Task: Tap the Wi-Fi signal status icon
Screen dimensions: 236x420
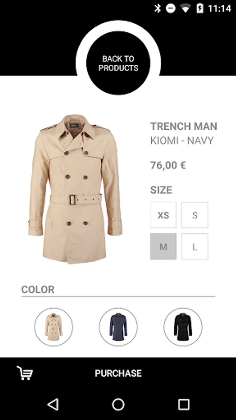Action: point(185,8)
